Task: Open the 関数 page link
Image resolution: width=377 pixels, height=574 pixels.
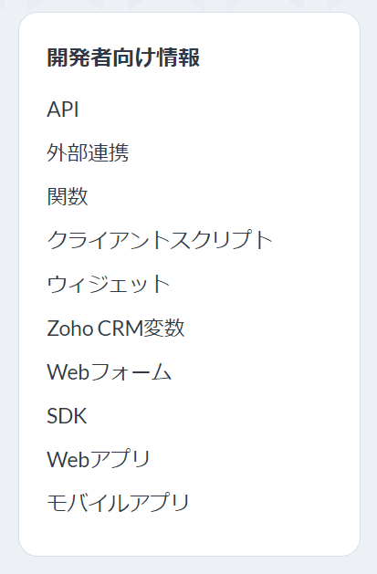Action: pos(68,196)
